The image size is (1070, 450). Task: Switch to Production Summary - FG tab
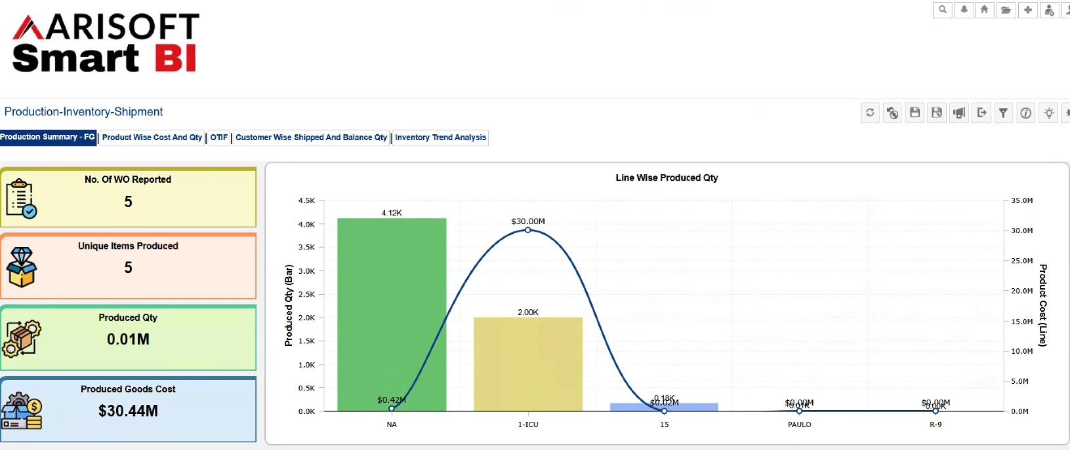(48, 138)
